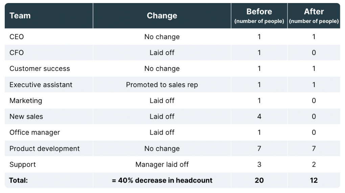Select the Product development row label

tap(44, 149)
